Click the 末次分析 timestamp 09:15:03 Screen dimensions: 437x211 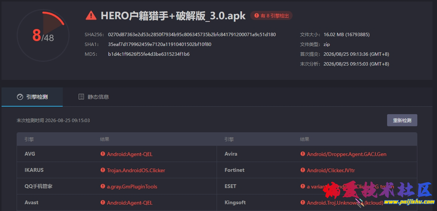tap(356, 64)
